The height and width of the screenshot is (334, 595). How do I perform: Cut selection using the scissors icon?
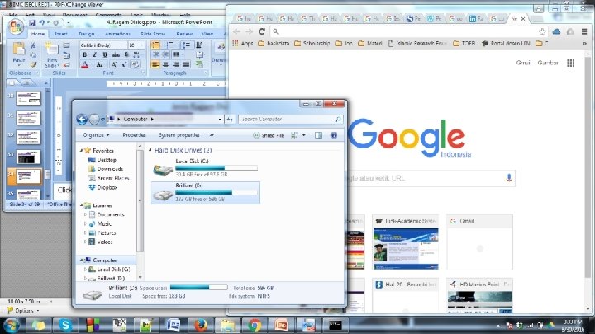[32, 45]
